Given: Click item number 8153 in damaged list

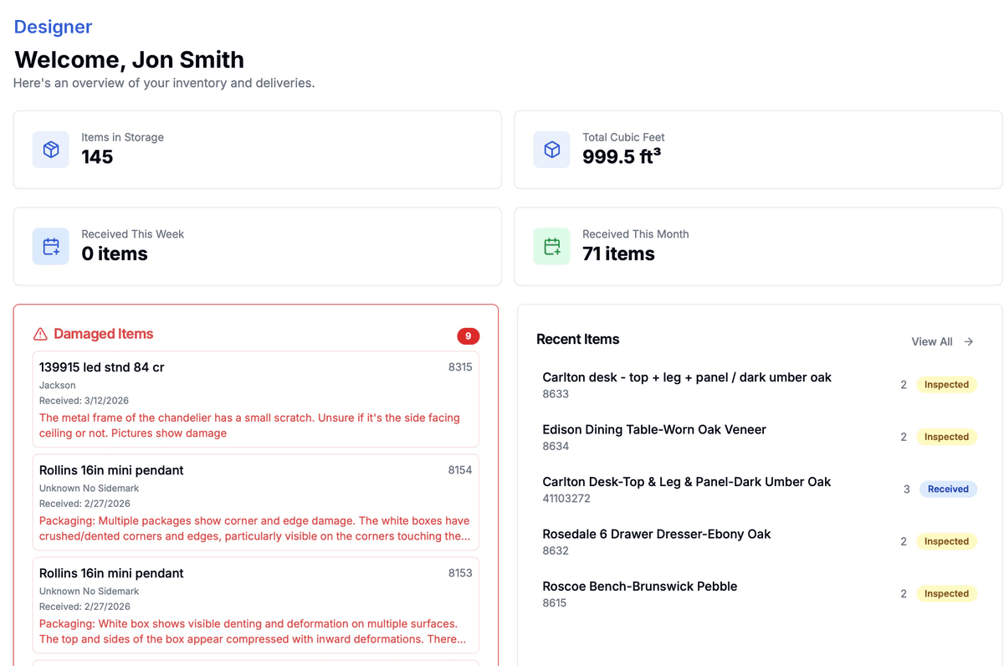Looking at the screenshot, I should click(x=460, y=573).
